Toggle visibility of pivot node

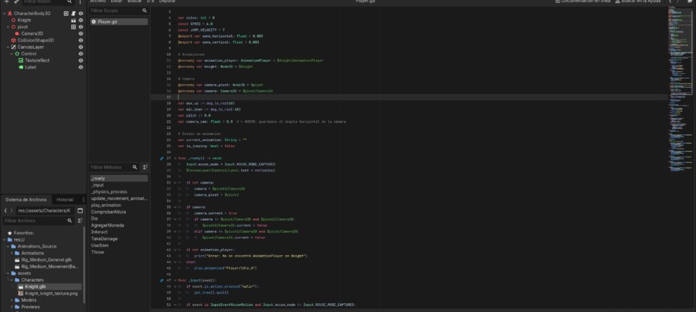coord(81,26)
